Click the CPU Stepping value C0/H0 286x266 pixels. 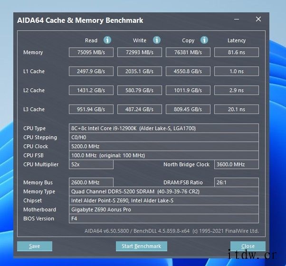point(164,137)
